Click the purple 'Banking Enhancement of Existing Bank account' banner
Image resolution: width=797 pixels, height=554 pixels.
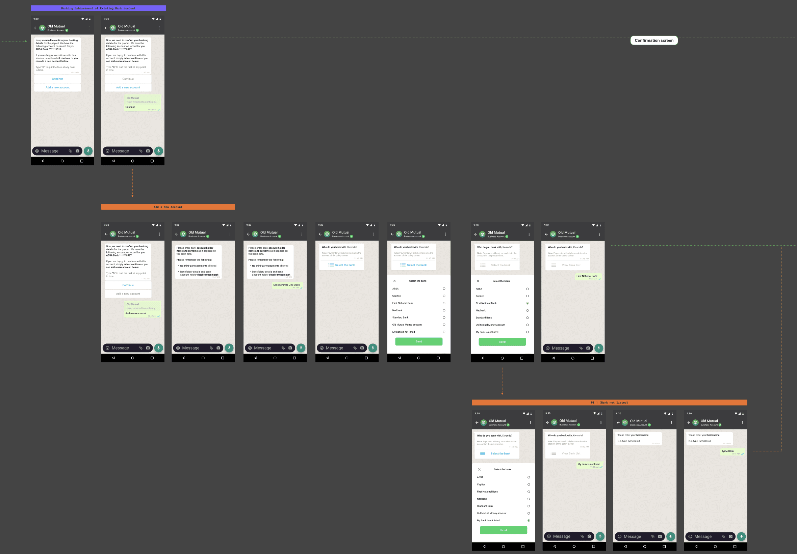click(x=98, y=8)
